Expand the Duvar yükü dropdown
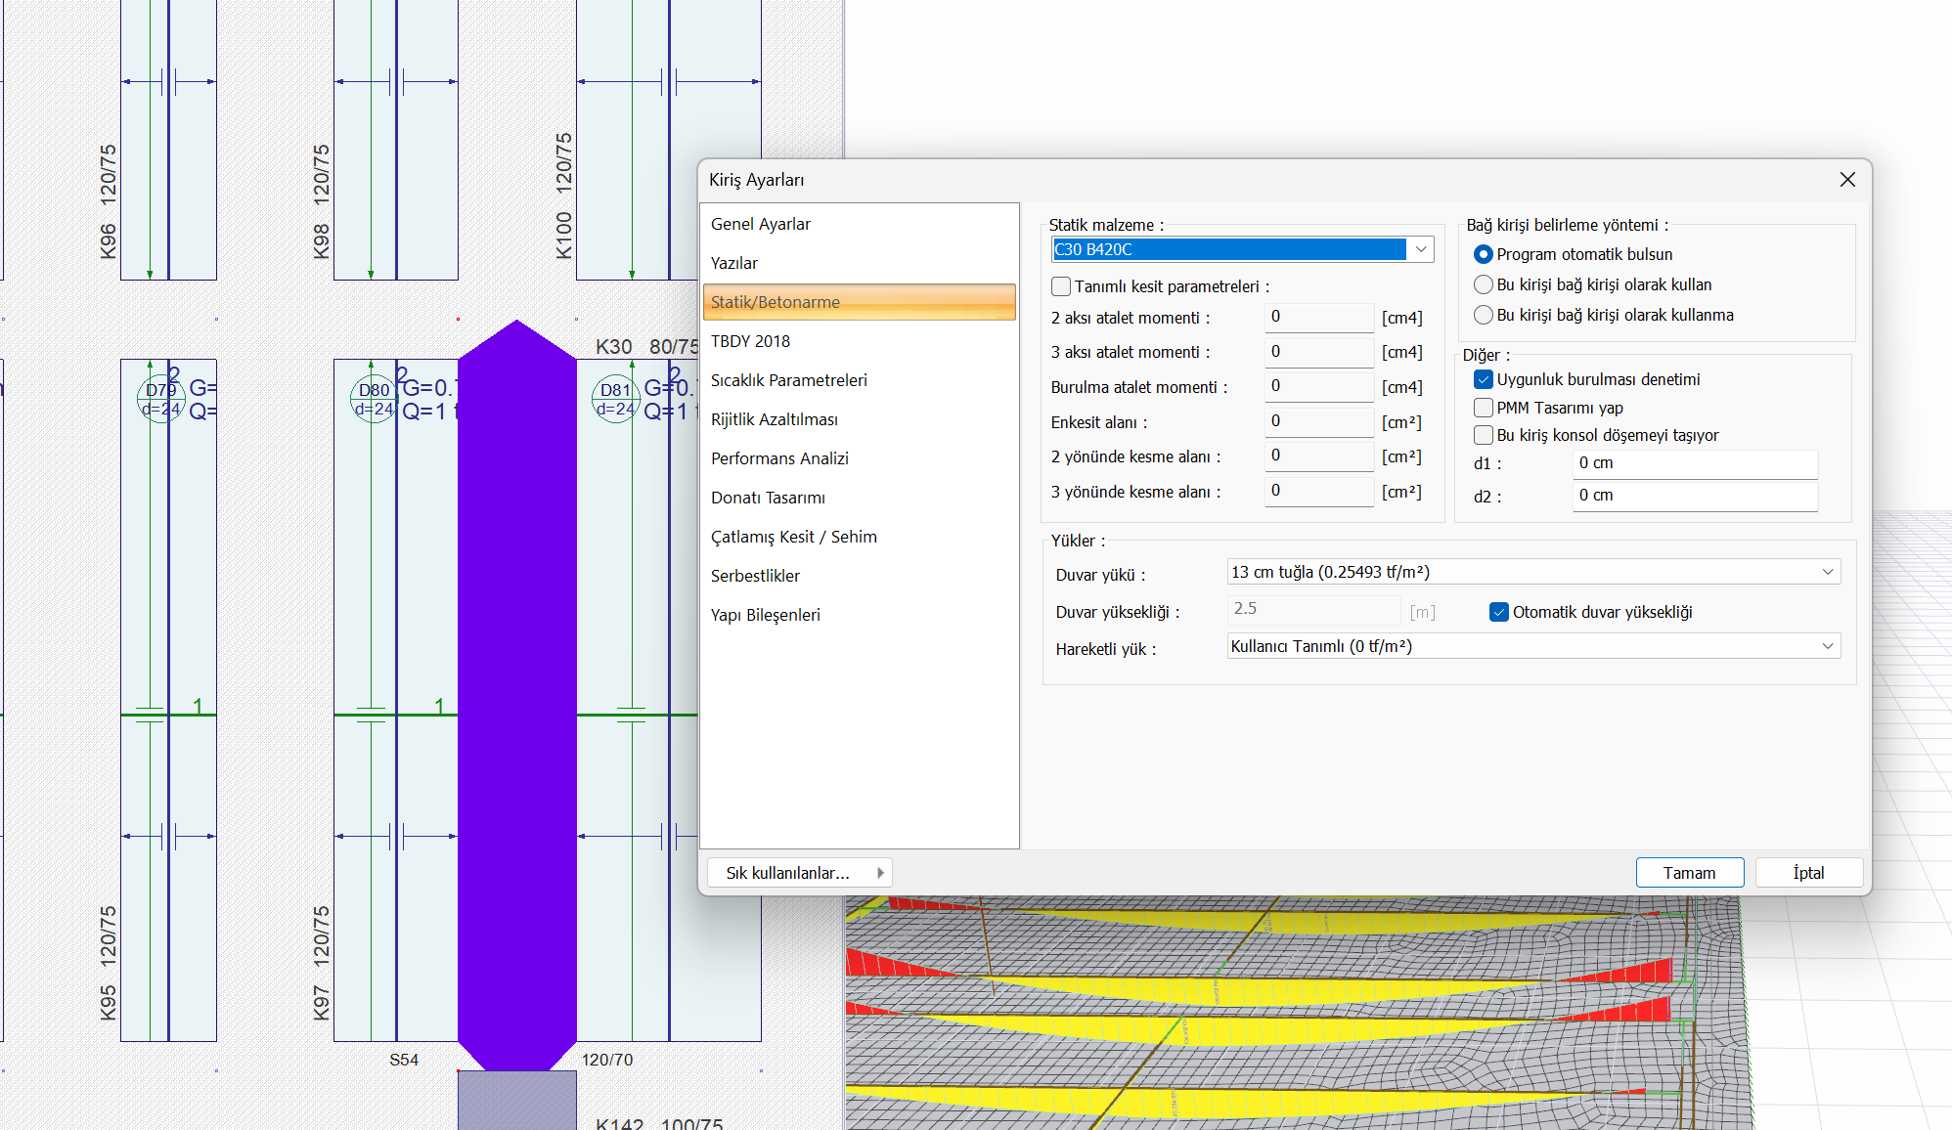1952x1130 pixels. (x=1827, y=572)
